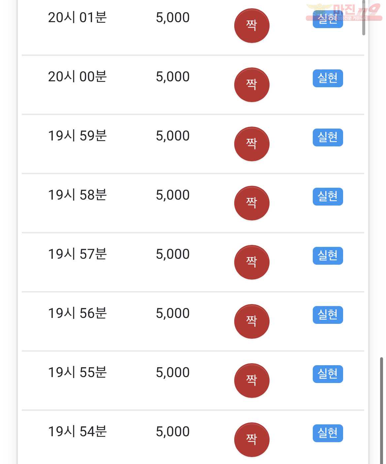Click the page scrollbar thumb at lower right

pos(381,410)
